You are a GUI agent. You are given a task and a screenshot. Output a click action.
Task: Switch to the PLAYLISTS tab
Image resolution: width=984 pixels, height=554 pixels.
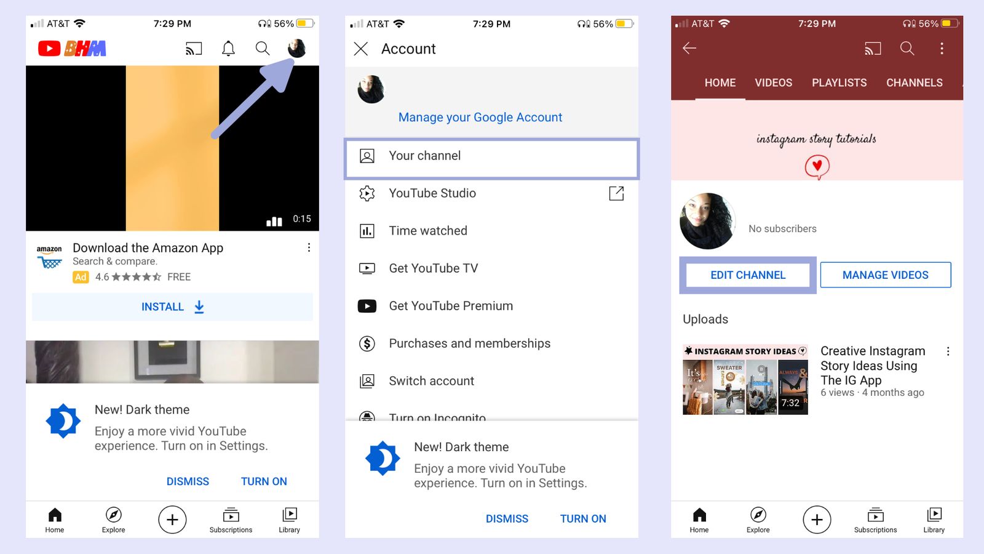839,82
